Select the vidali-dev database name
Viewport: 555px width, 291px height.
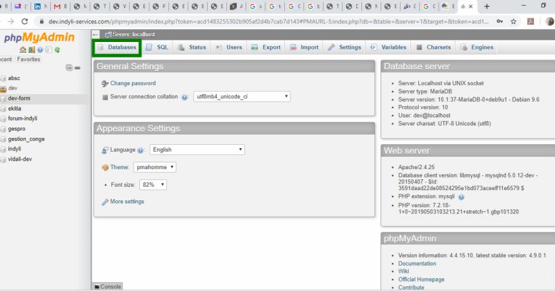point(20,159)
